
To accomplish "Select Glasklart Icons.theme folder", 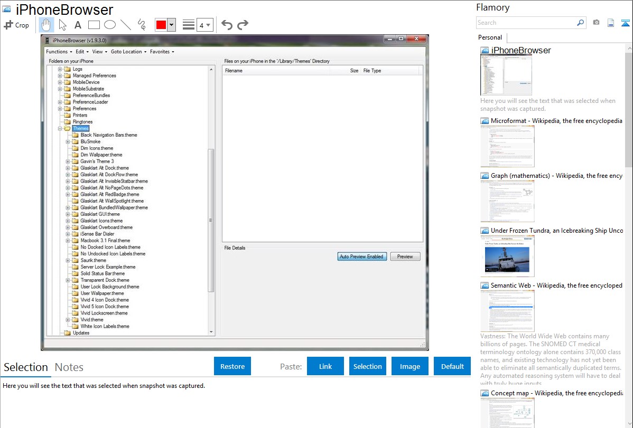I will (101, 221).
